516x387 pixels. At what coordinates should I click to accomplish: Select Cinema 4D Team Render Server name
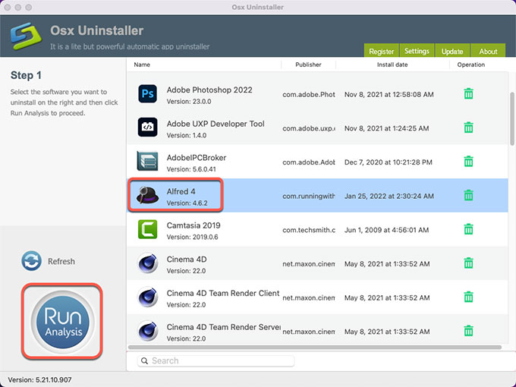coord(223,327)
